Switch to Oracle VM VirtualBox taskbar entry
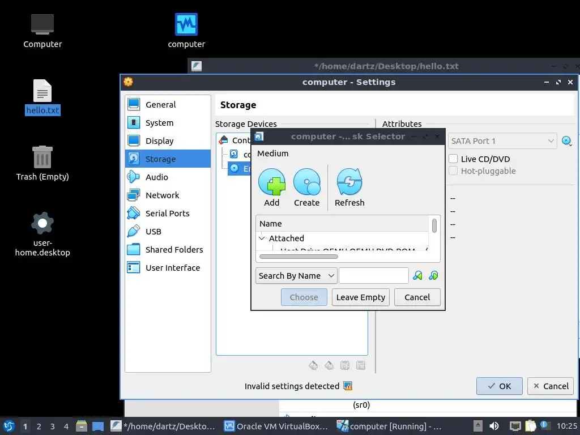Viewport: 580px width, 435px height. coord(276,426)
